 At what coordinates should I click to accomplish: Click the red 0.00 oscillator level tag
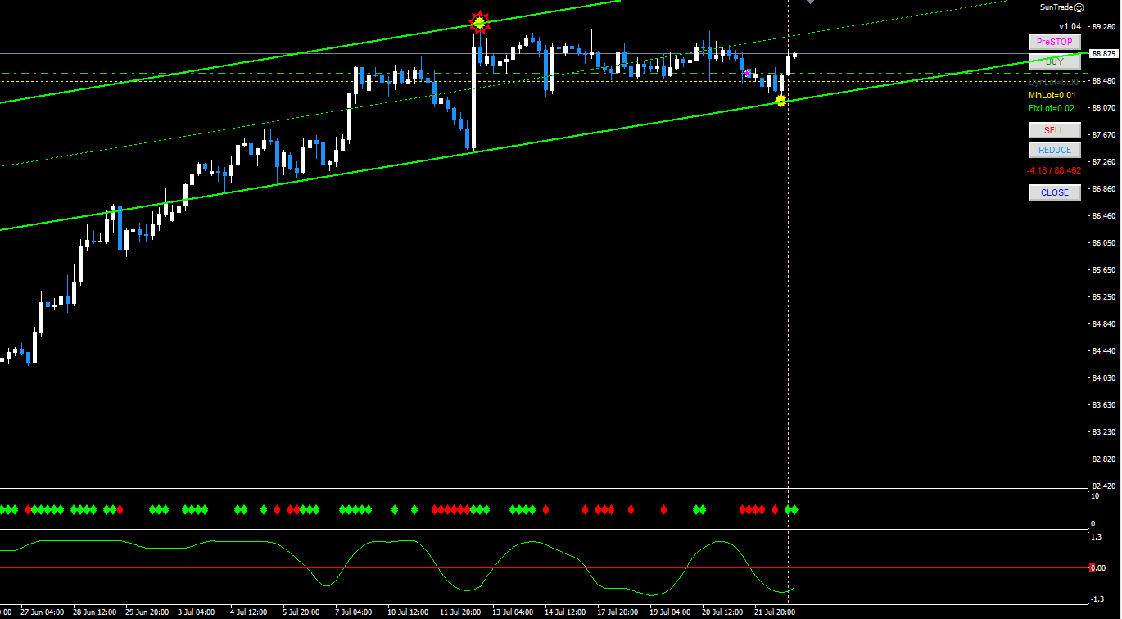1096,567
